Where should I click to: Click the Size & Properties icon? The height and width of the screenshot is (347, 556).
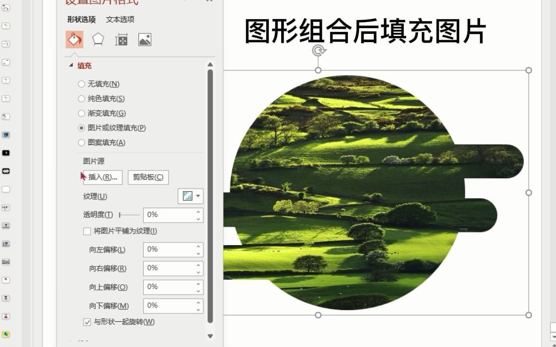coord(120,39)
